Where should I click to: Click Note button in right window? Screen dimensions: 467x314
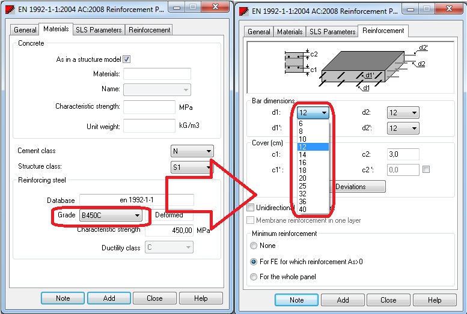(297, 300)
